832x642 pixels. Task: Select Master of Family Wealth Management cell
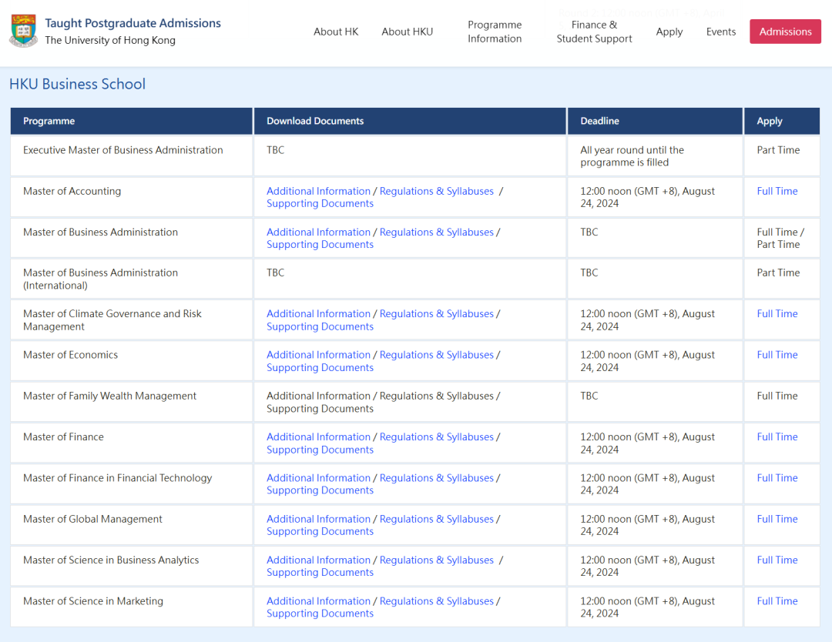(132, 402)
